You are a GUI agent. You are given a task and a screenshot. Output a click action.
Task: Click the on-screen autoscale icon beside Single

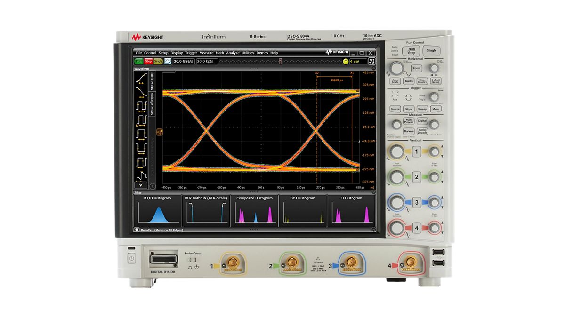[168, 61]
